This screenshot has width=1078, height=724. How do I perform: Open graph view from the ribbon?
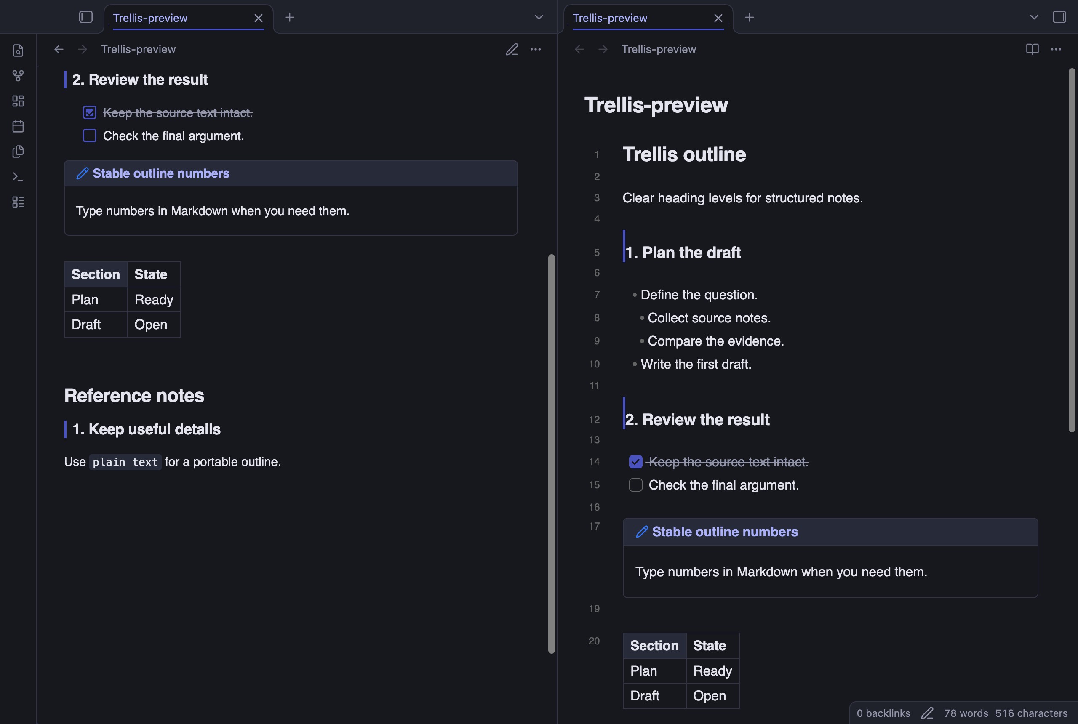point(18,76)
